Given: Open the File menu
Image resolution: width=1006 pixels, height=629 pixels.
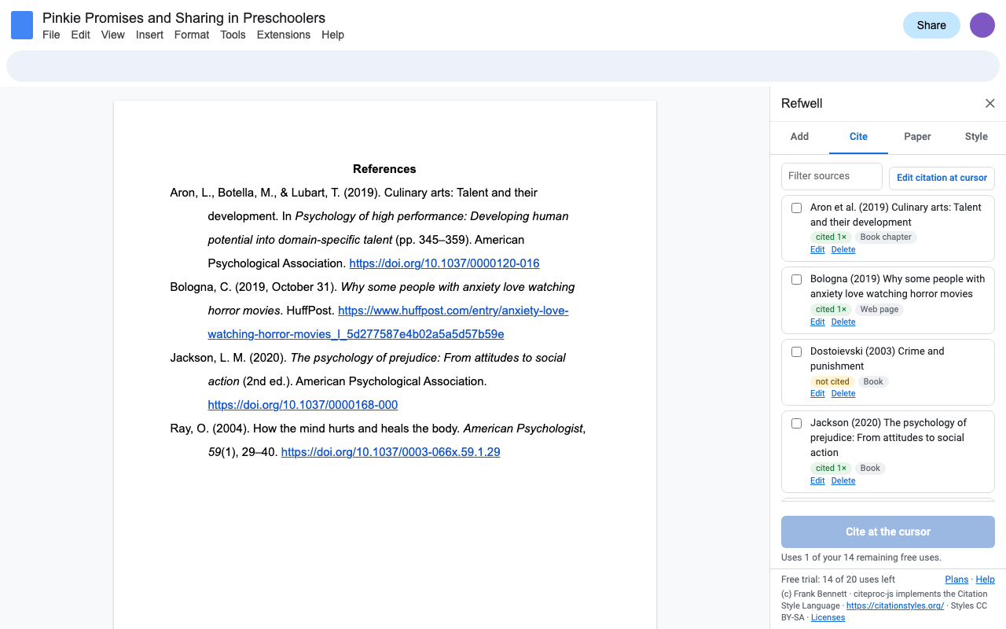Looking at the screenshot, I should (x=51, y=35).
